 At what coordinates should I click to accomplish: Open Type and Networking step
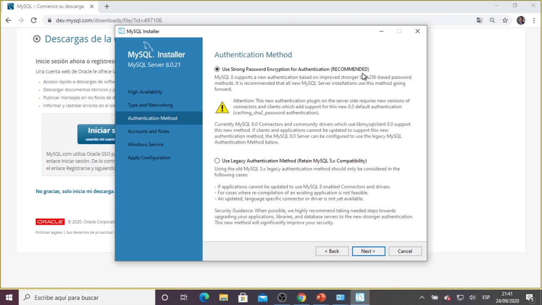coord(150,105)
